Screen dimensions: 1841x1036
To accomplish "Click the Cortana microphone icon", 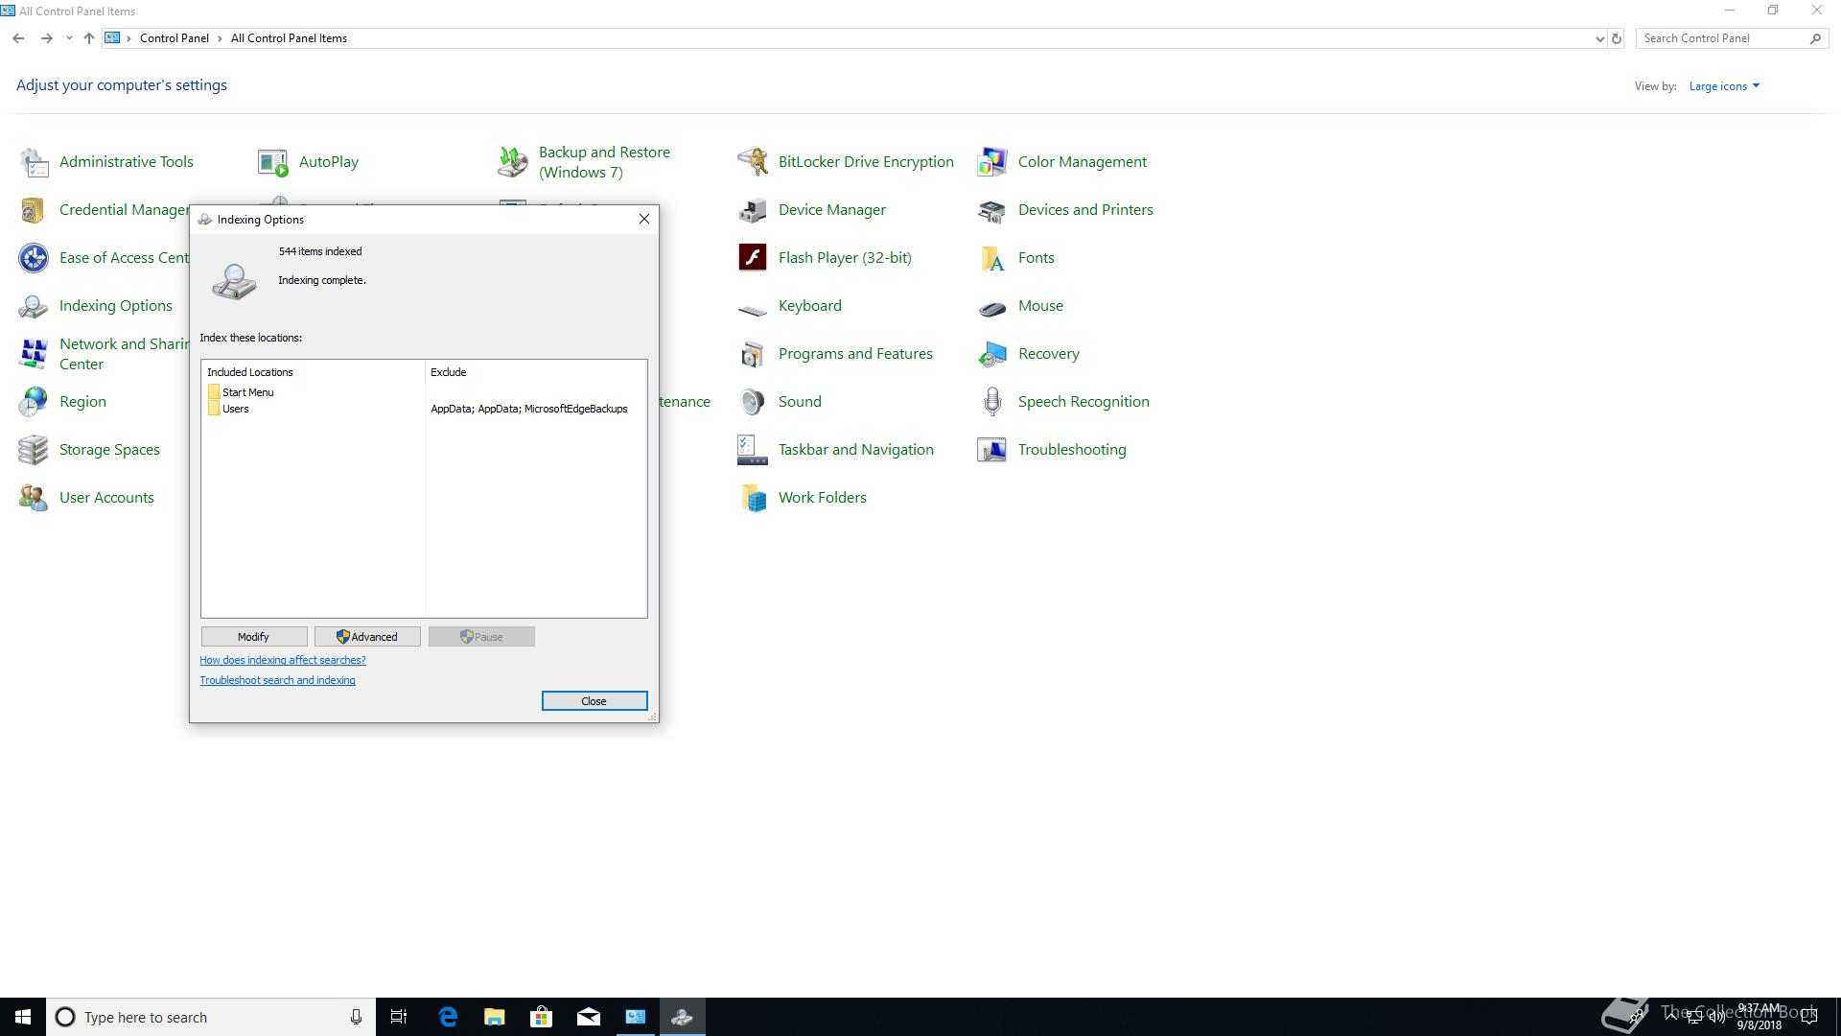I will [356, 1017].
